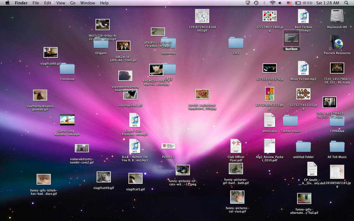Select the viagifcat5.gif file
The width and height of the screenshot is (354, 221).
coord(136,178)
